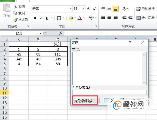Click the 定位条件(S)... button
The width and height of the screenshot is (157, 120).
pyautogui.click(x=85, y=101)
